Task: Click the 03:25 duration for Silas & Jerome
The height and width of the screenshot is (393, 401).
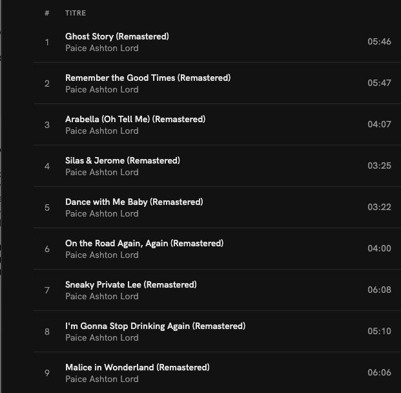Action: click(379, 166)
